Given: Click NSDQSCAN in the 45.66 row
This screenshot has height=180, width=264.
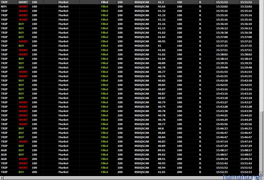Looking at the screenshot, I should [x=142, y=7].
